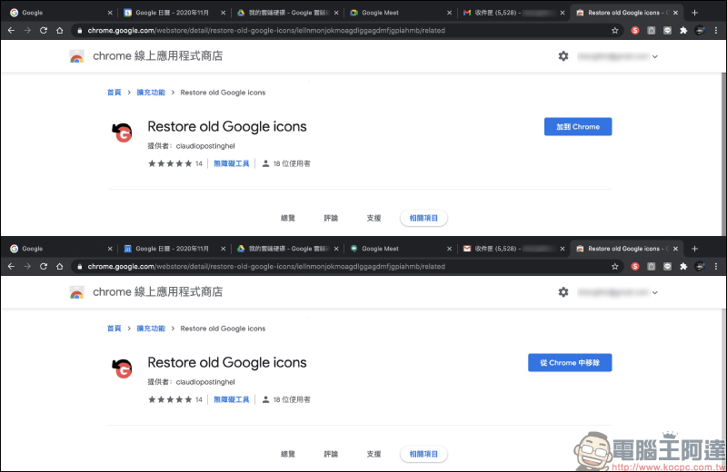Click Chrome web store logo in bottom window
The height and width of the screenshot is (472, 727).
(x=77, y=292)
